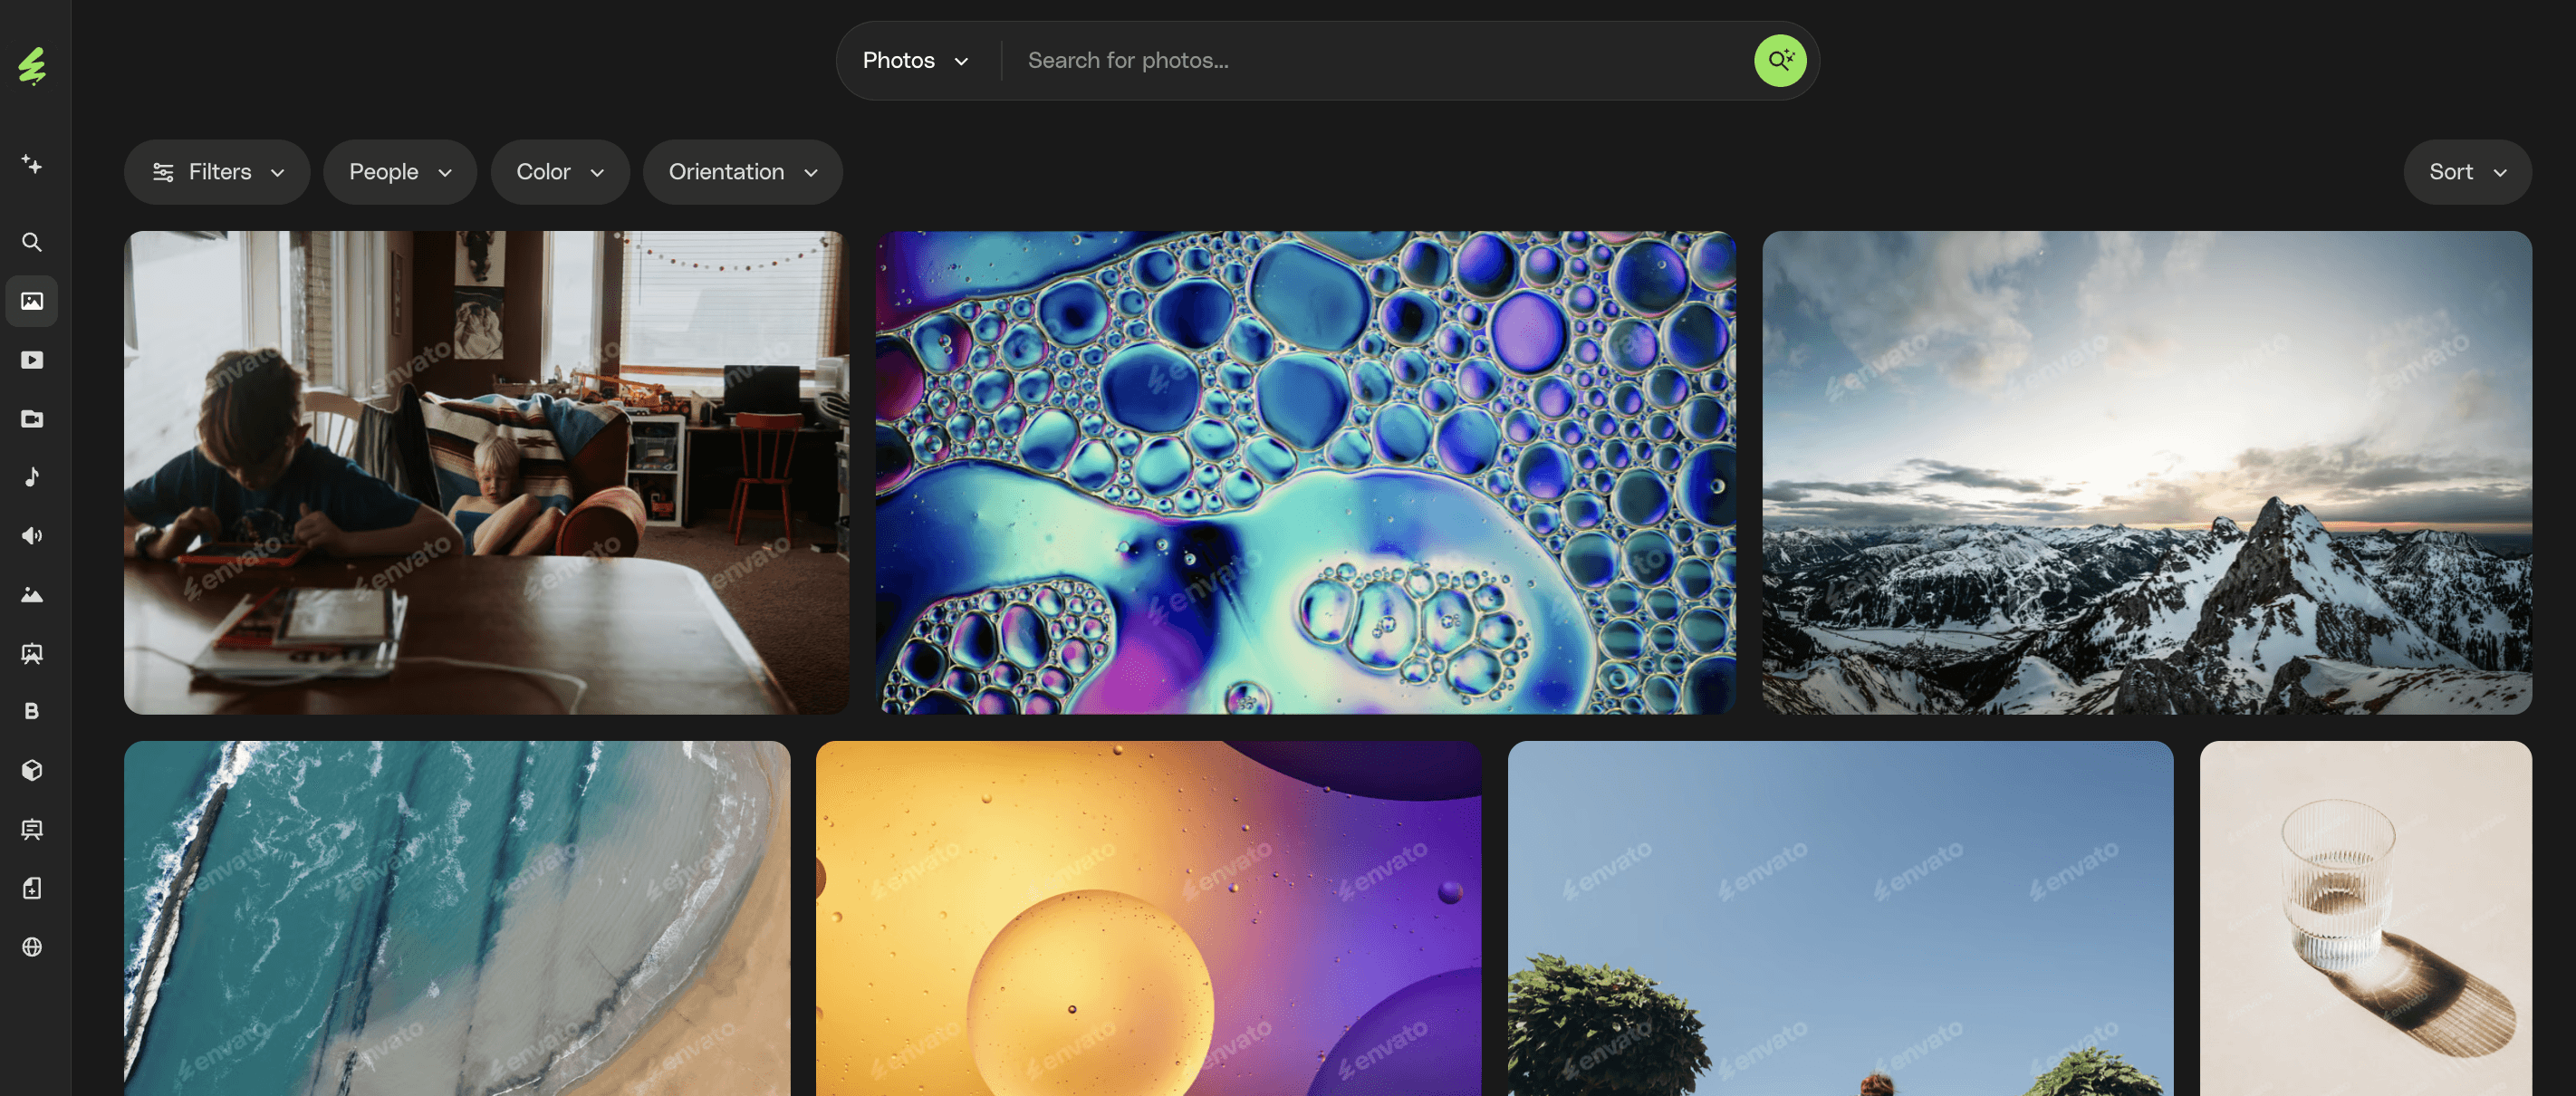Click the sidebar search magnifier icon
The width and height of the screenshot is (2576, 1096).
tap(32, 242)
